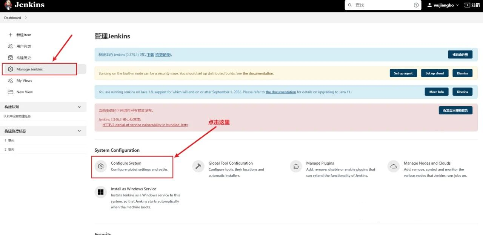Click the plus icon for 新建Item
This screenshot has width=483, height=235.
[10, 35]
